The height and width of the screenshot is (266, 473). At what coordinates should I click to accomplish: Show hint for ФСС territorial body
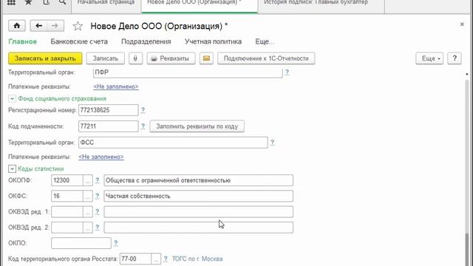click(273, 143)
